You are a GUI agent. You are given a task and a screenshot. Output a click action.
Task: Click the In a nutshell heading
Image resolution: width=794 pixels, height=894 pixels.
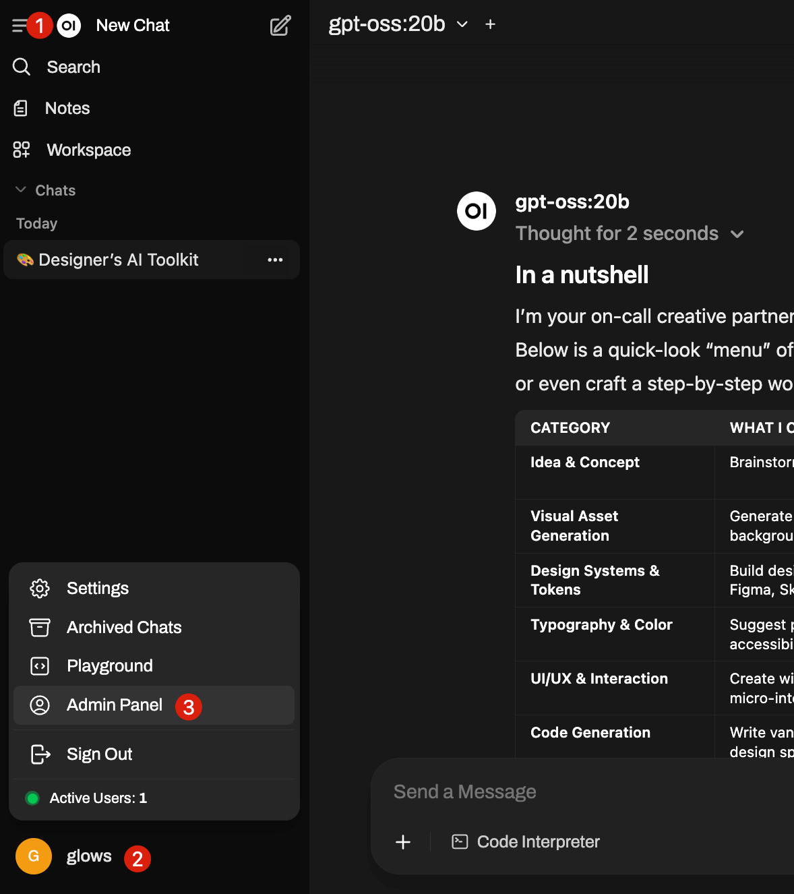[582, 275]
